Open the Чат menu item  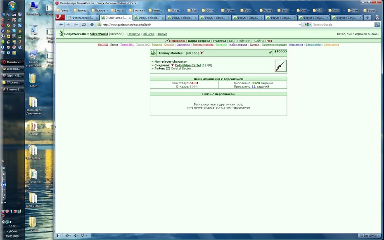click(x=269, y=40)
